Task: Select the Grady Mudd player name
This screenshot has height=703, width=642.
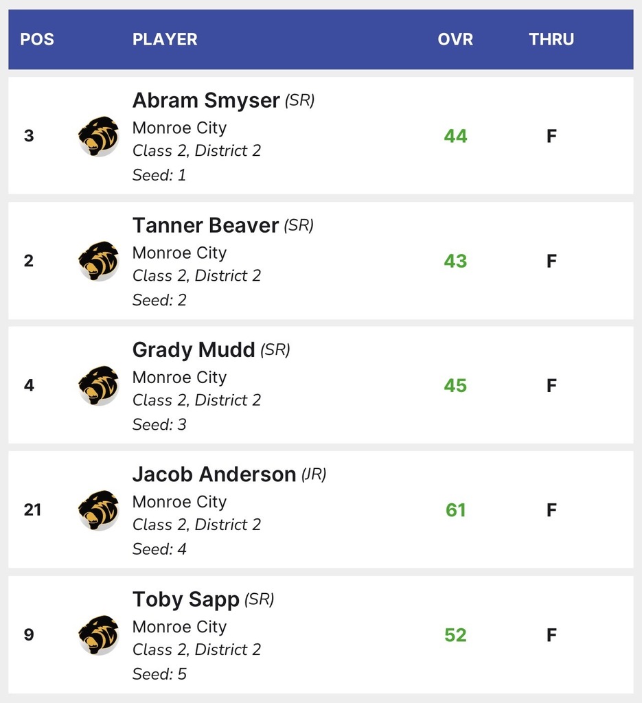Action: click(194, 350)
